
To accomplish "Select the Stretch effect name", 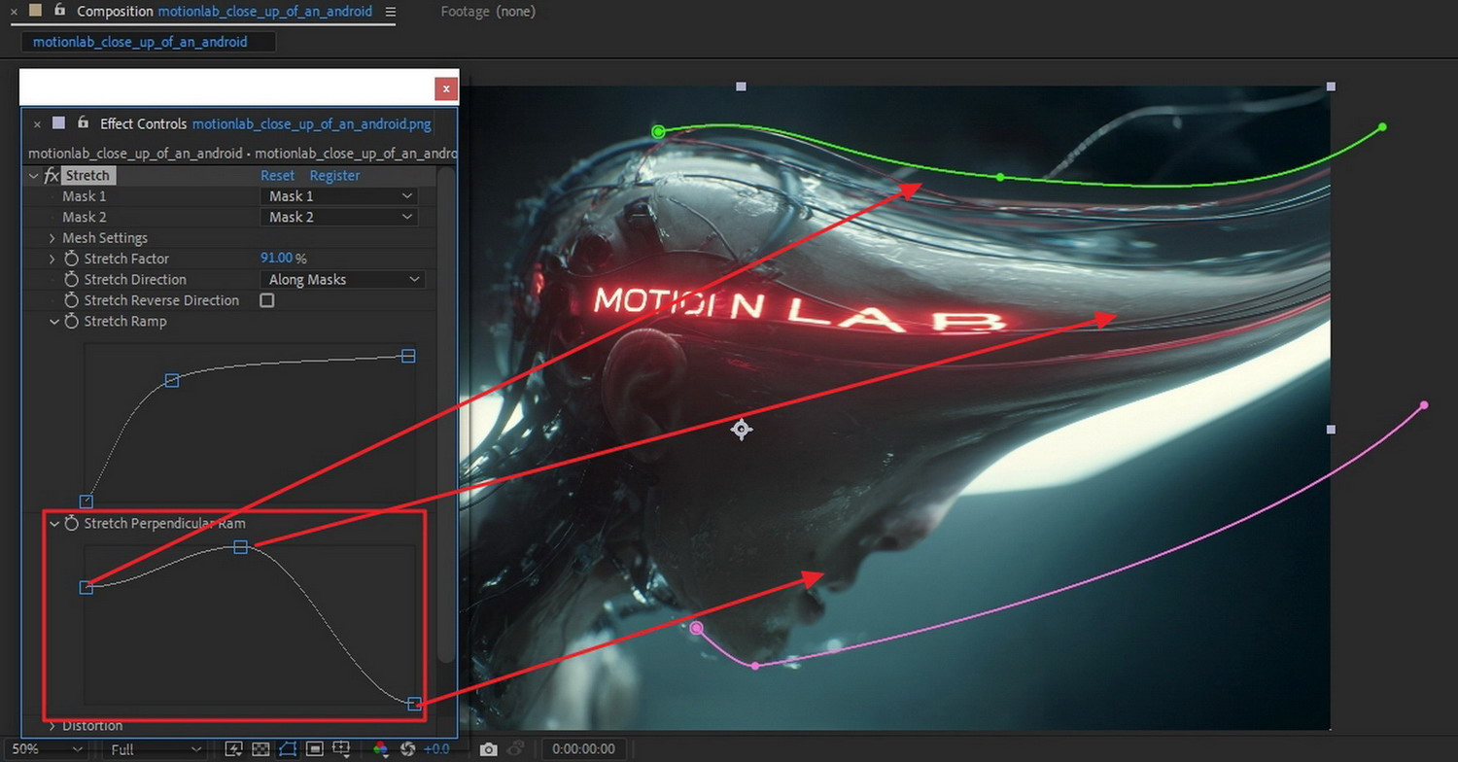I will (x=87, y=176).
